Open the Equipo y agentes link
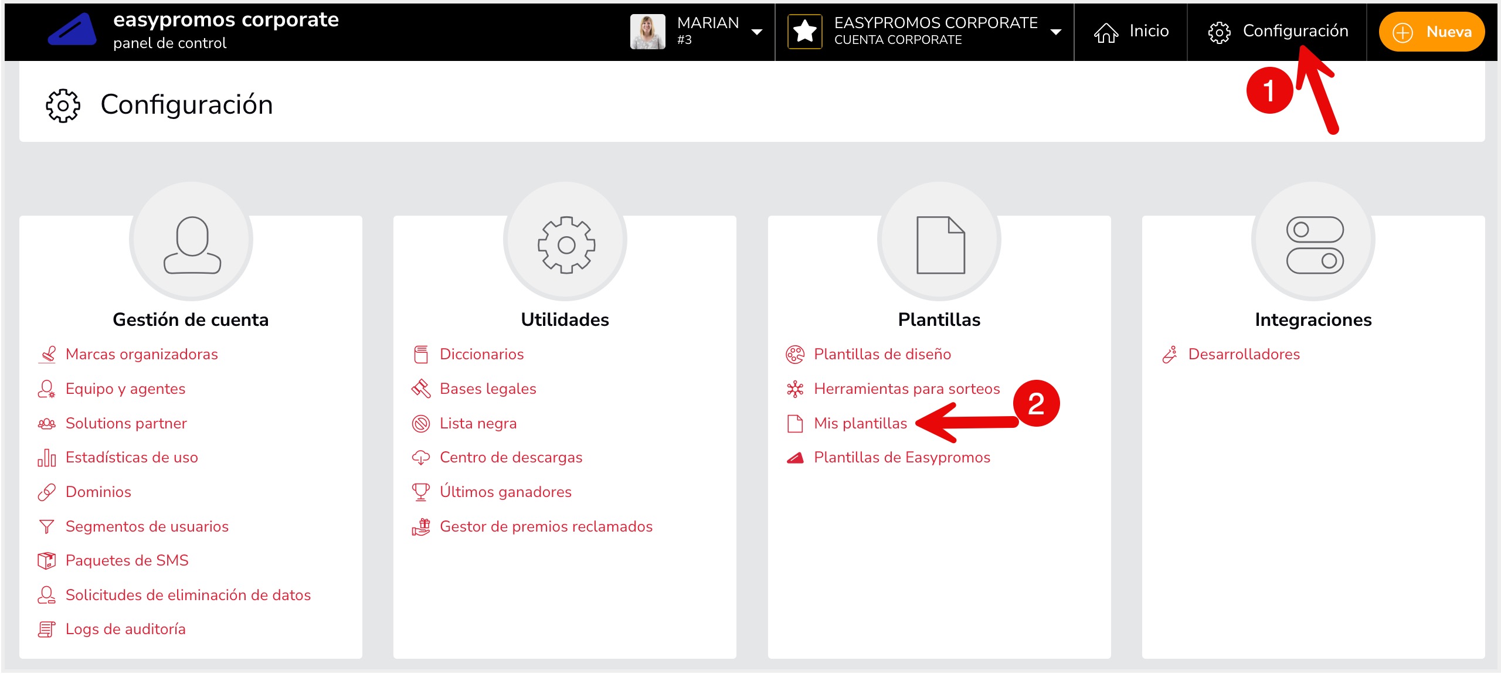The width and height of the screenshot is (1501, 674). pyautogui.click(x=125, y=389)
